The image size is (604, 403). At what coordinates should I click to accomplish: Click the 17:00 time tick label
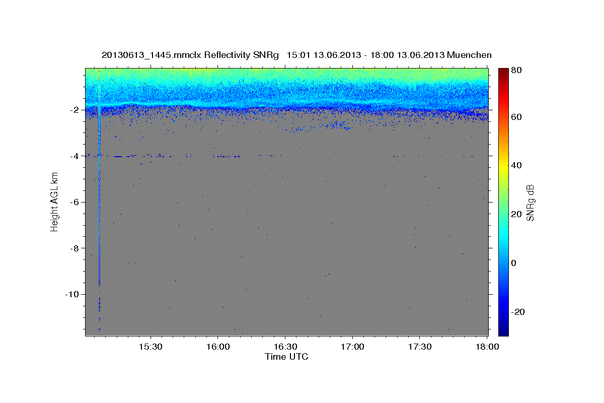pyautogui.click(x=352, y=347)
